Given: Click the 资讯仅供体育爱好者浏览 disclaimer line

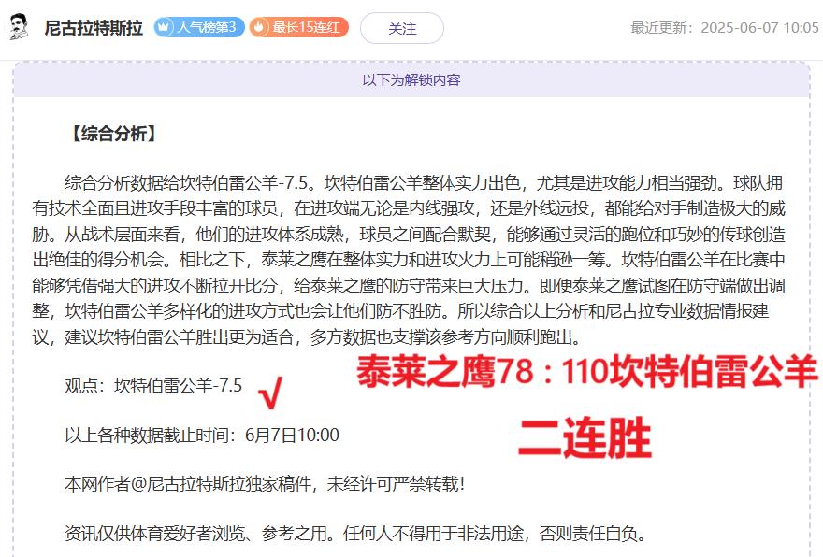Looking at the screenshot, I should (x=355, y=534).
